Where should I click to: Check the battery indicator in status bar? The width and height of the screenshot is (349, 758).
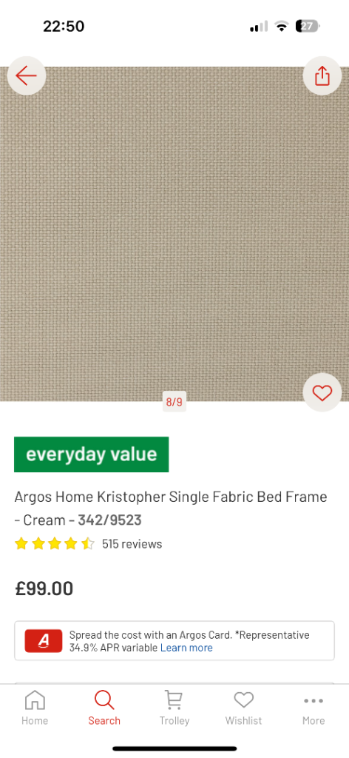[x=308, y=26]
